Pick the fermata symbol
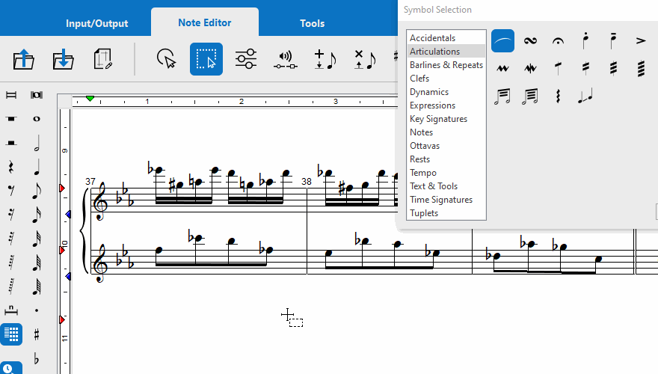658x374 pixels. click(558, 40)
